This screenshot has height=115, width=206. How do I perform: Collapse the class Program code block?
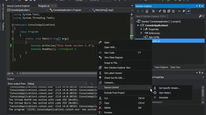[x=13, y=32]
